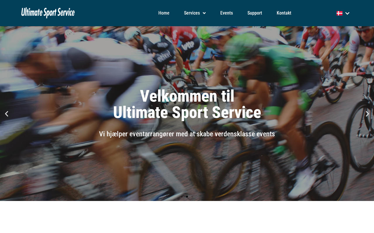Go to the Home page
The height and width of the screenshot is (233, 374).
[x=164, y=13]
